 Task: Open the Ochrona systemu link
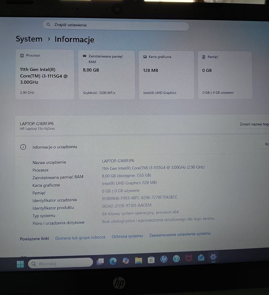(x=127, y=236)
